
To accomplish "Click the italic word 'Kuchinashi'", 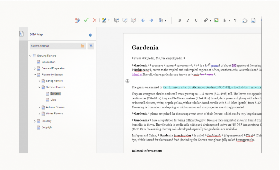I will click(x=214, y=135).
